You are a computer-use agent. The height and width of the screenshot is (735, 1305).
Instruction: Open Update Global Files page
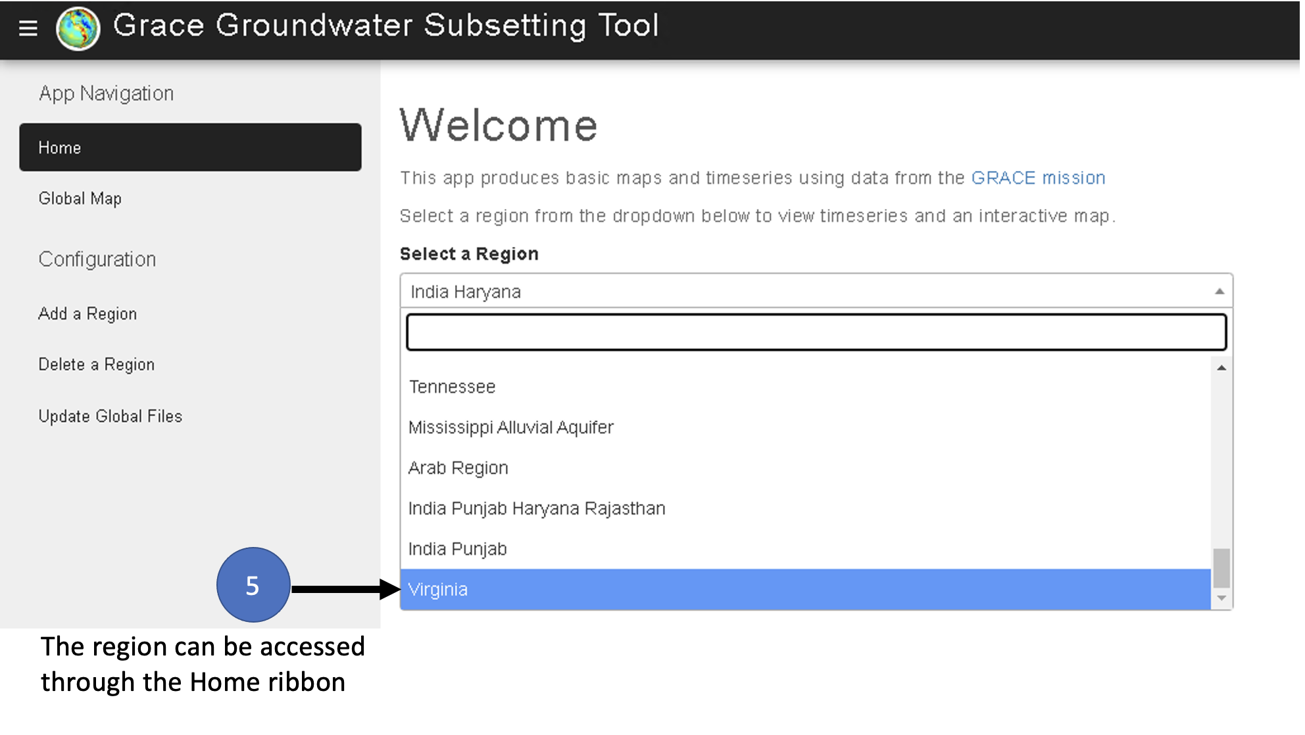[111, 416]
